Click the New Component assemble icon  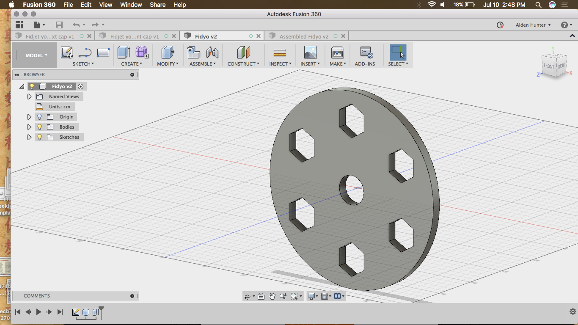(194, 52)
